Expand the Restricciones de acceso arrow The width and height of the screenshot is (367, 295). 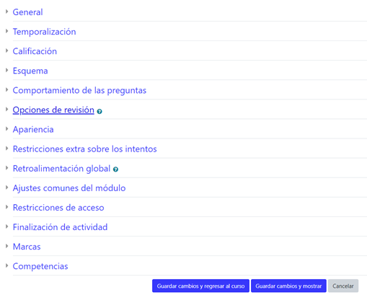tap(6, 207)
